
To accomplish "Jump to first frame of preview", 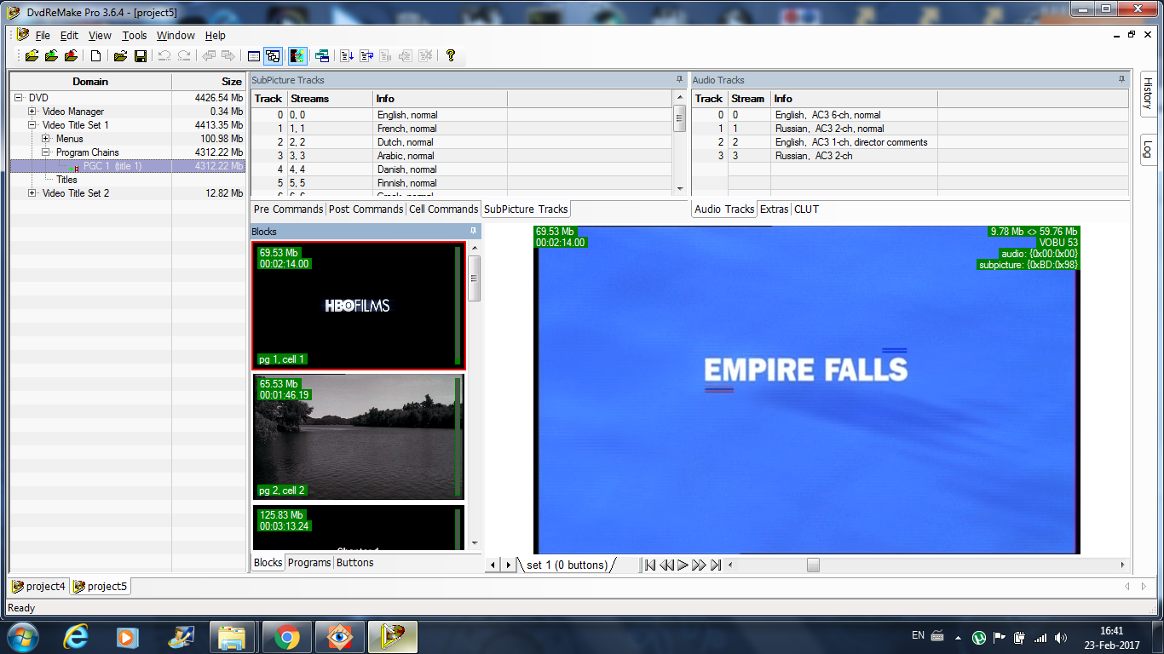I will 650,565.
